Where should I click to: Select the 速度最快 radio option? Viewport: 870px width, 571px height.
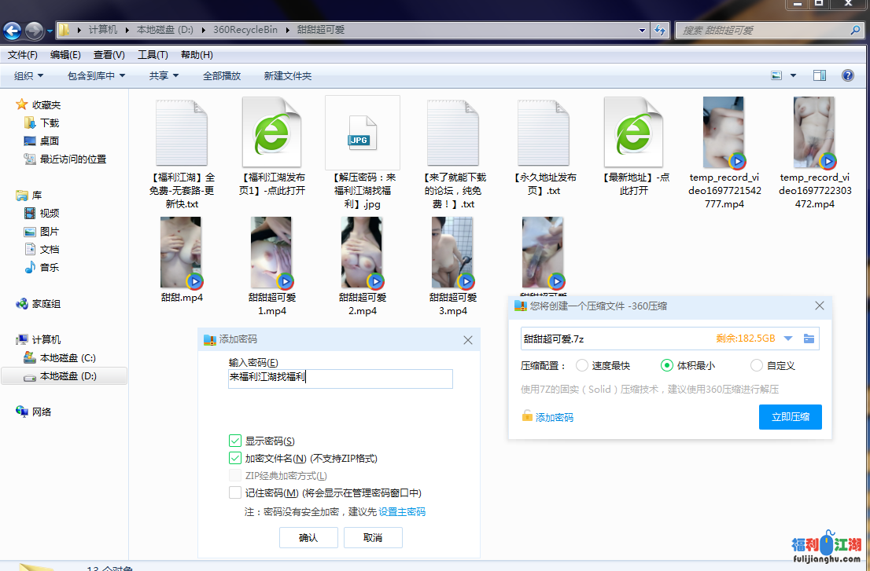[582, 365]
